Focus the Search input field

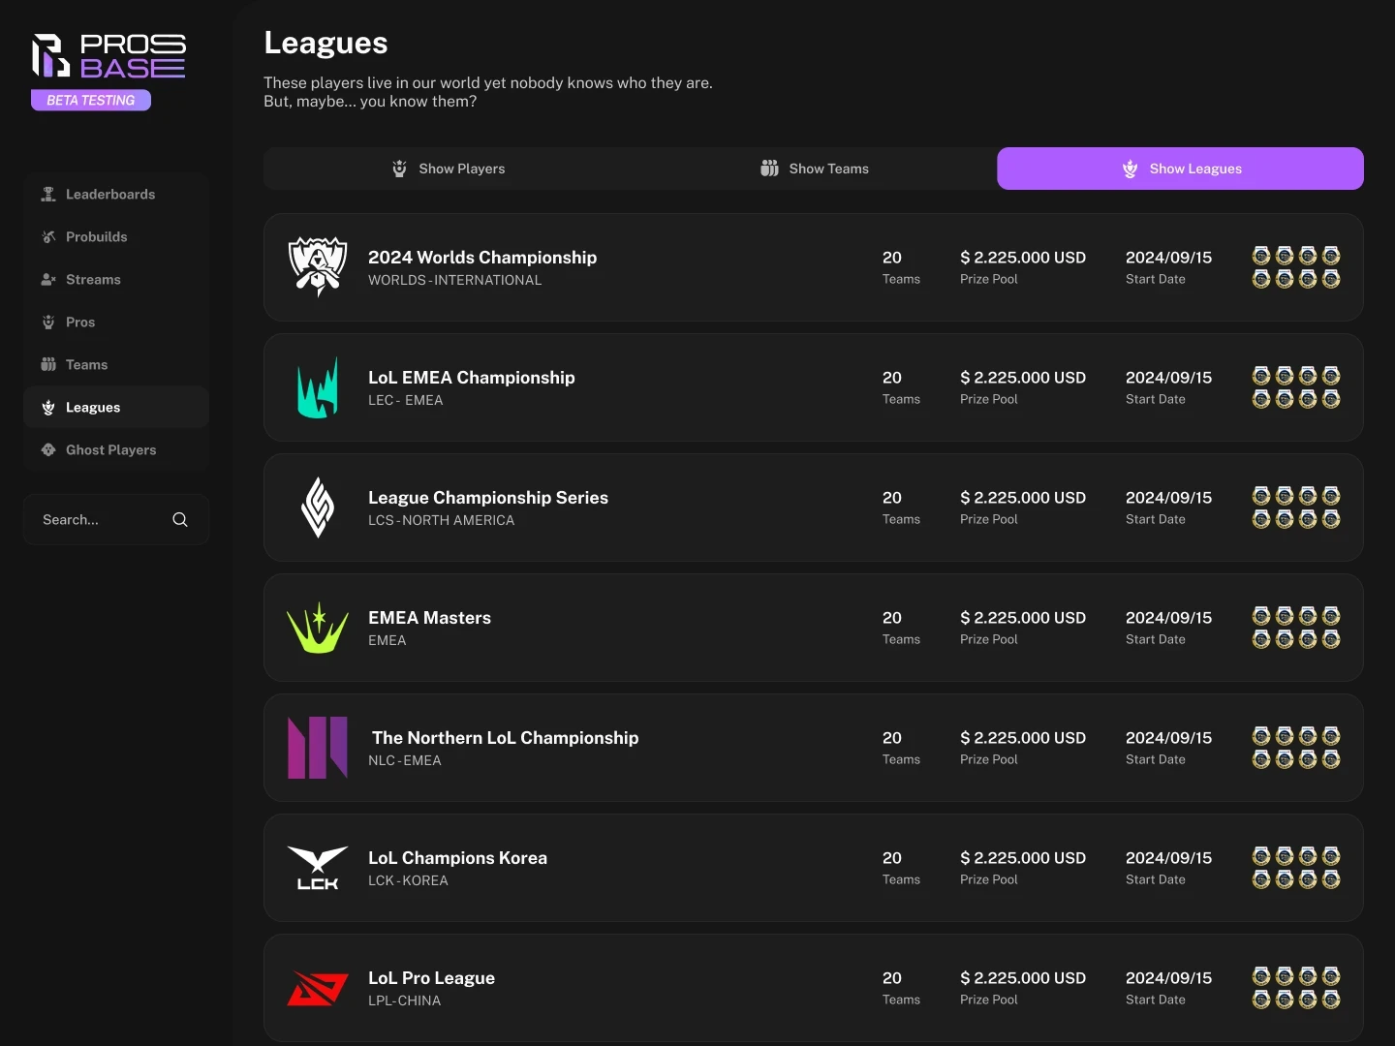pyautogui.click(x=116, y=520)
